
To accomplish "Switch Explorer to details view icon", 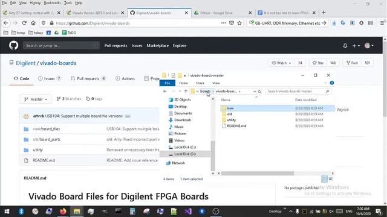I will 324,179.
